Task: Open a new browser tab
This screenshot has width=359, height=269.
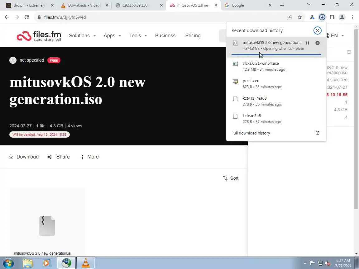Action: click(282, 5)
